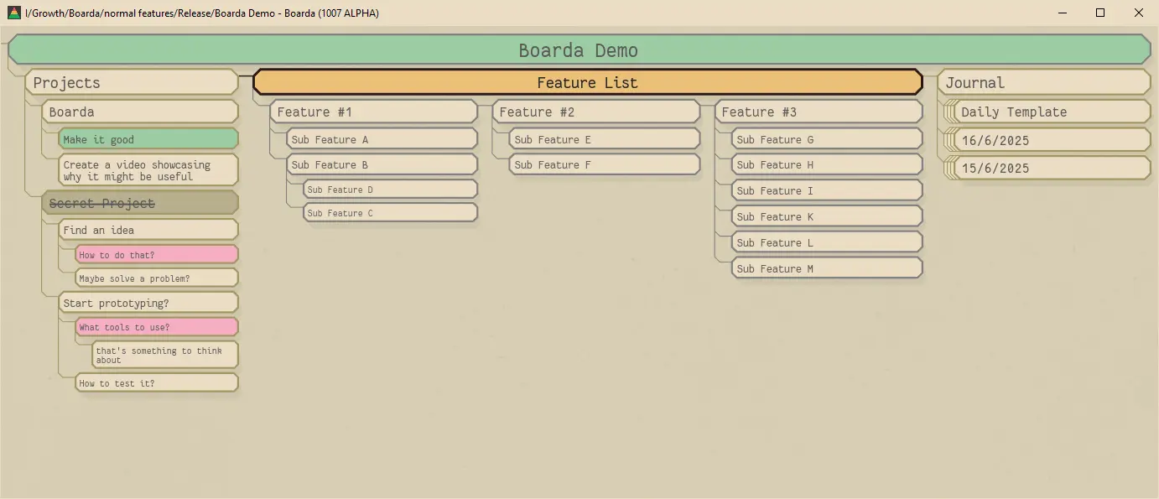
Task: Select the Feature #1 node
Action: point(373,112)
